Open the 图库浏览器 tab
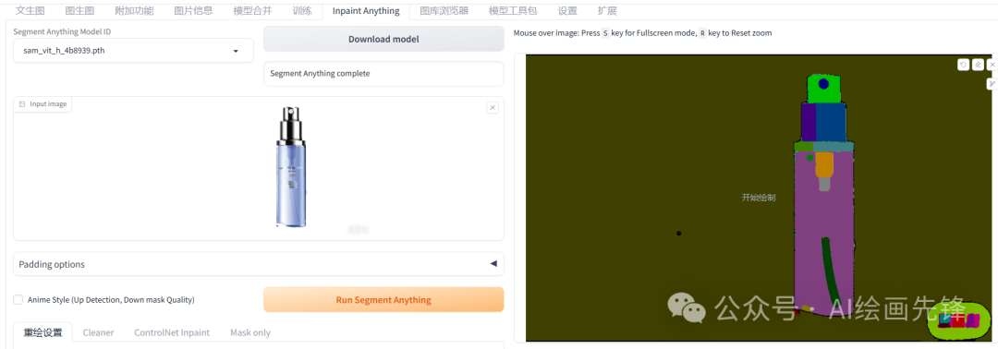This screenshot has height=349, width=998. 444,11
